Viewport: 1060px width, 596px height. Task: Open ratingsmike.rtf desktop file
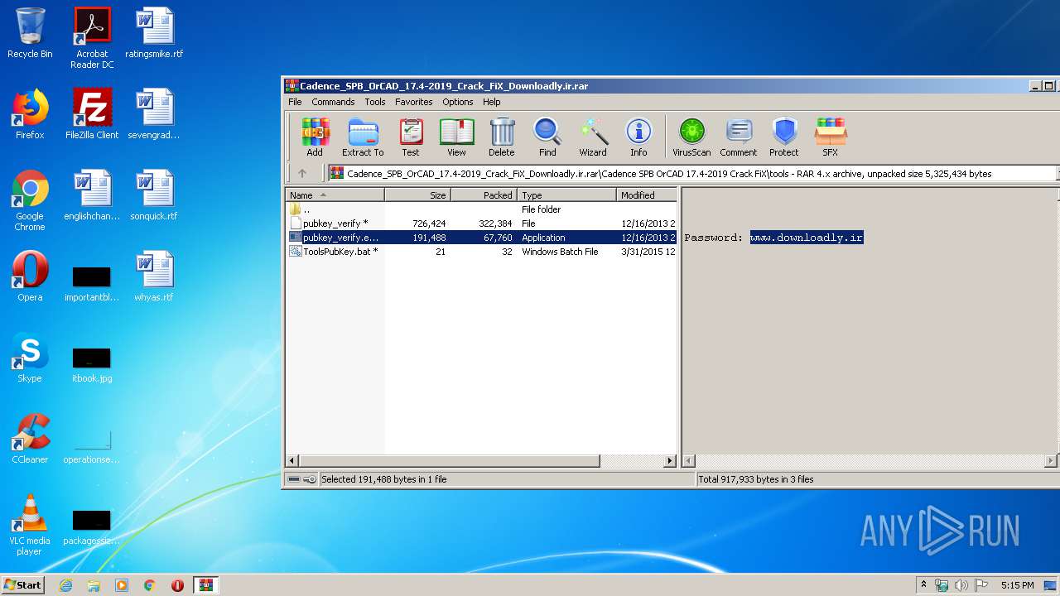[154, 34]
